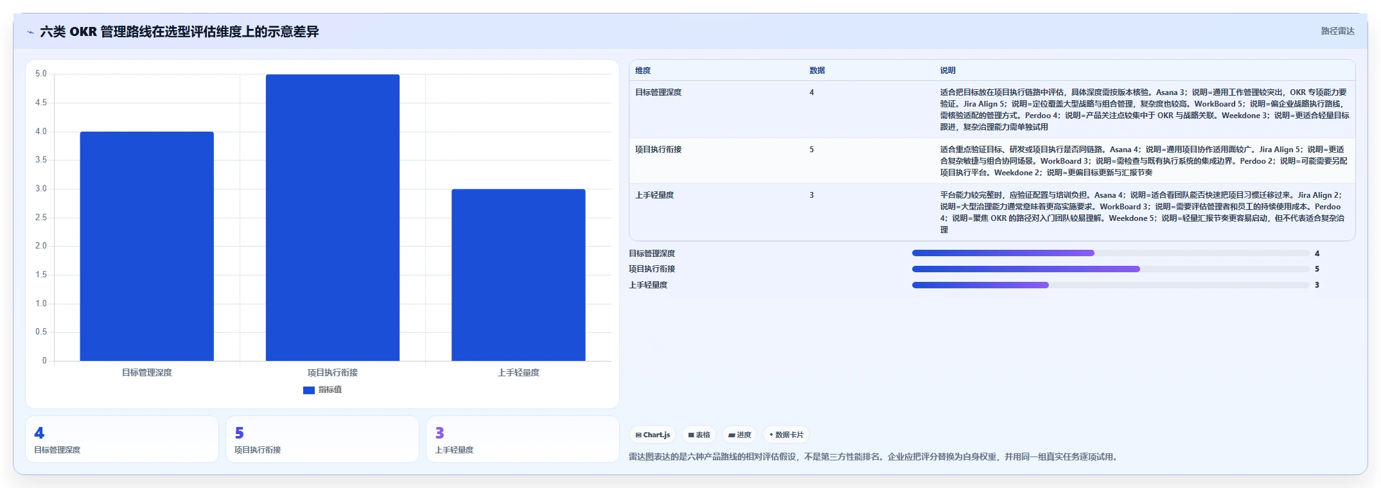The width and height of the screenshot is (1381, 488).
Task: Click value 5 right of progress bar
Action: [1317, 269]
